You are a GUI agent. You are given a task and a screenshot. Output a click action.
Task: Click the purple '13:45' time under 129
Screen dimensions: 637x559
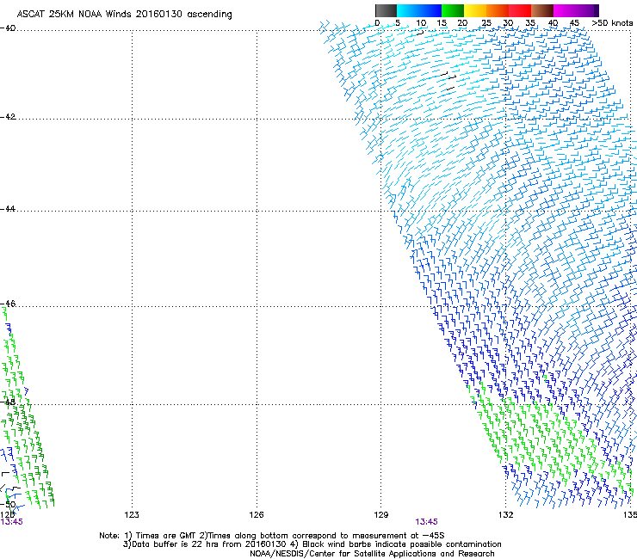tap(427, 522)
